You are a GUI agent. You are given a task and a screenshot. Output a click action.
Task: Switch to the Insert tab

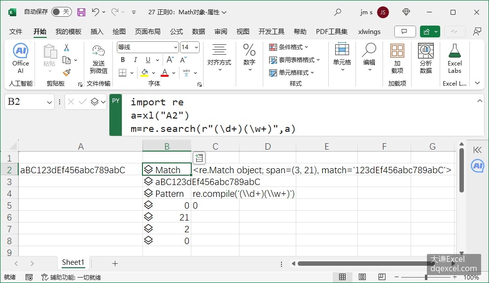97,31
